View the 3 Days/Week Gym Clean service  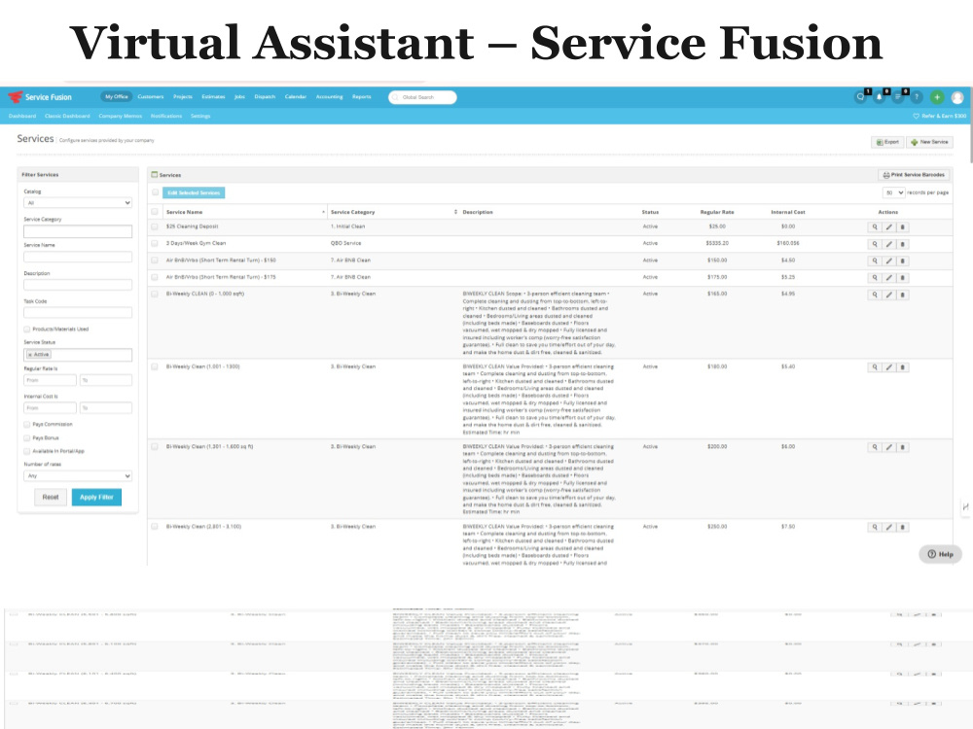(x=875, y=244)
